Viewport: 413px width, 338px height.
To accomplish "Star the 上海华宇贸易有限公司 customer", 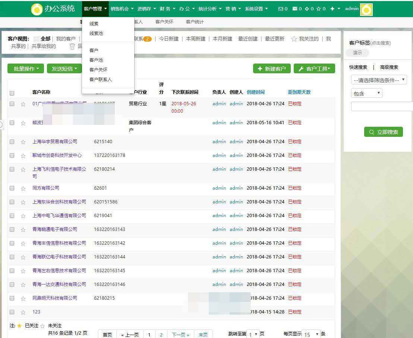I will (23, 142).
